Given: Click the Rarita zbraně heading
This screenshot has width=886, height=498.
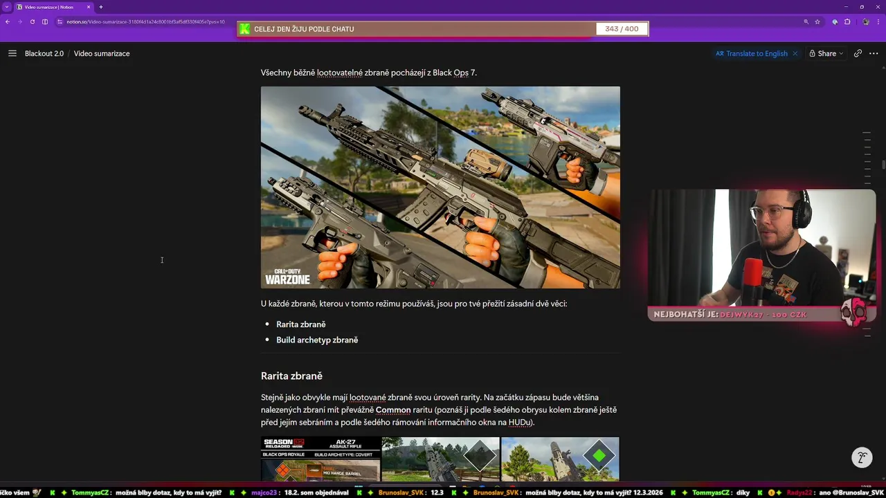Looking at the screenshot, I should point(291,376).
